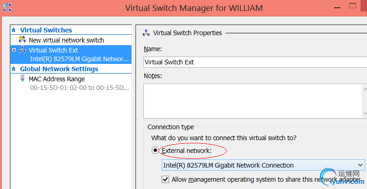Image resolution: width=367 pixels, height=189 pixels.
Task: Select the External network radio button
Action: tap(155, 150)
